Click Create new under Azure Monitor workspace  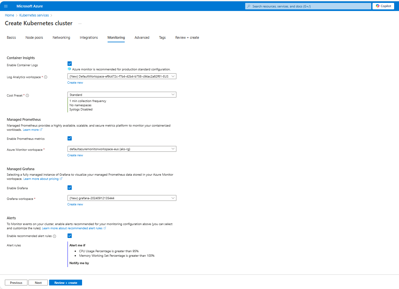pyautogui.click(x=75, y=155)
